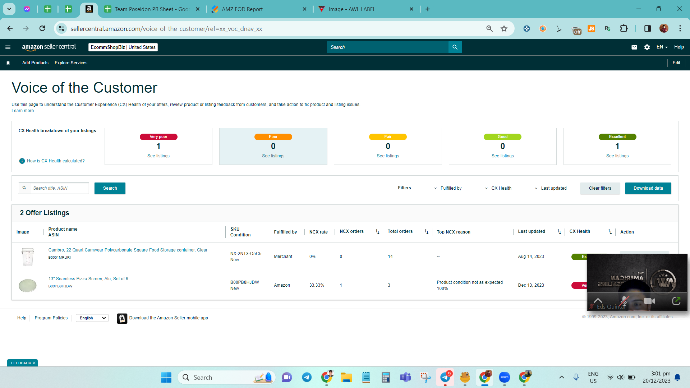
Task: Open the Windows Start menu
Action: click(166, 378)
